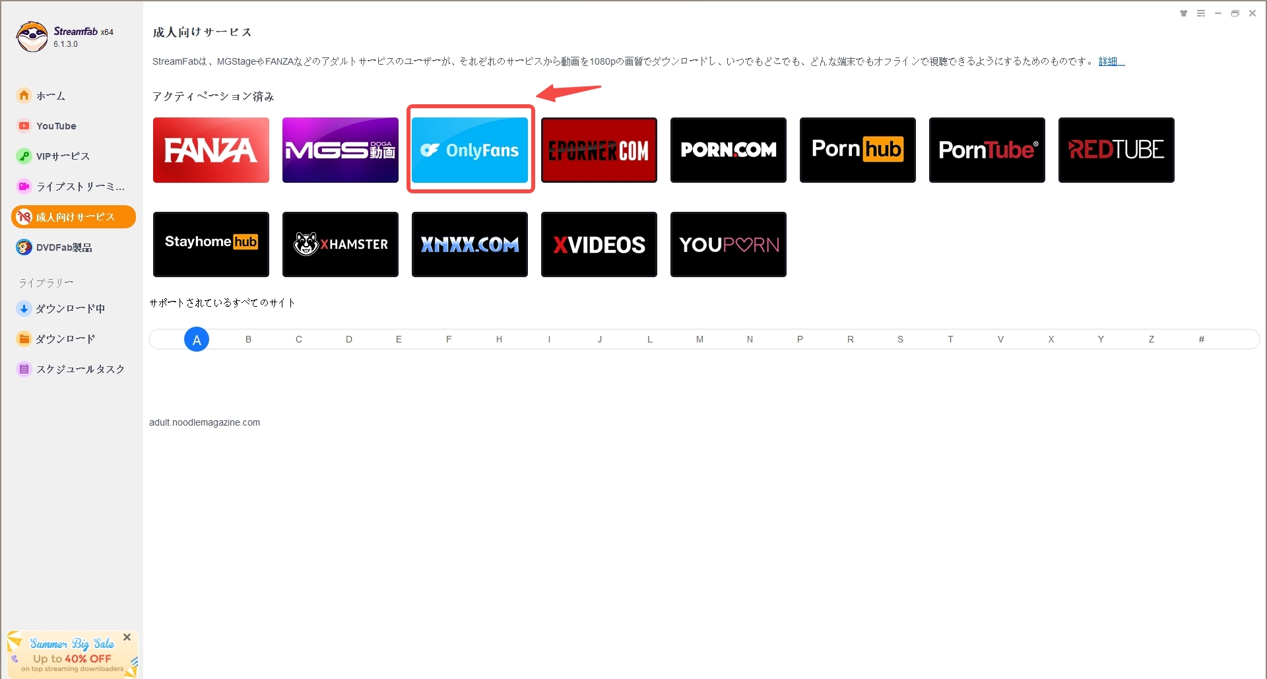Click the shirt skin icon in title bar

pyautogui.click(x=1184, y=13)
